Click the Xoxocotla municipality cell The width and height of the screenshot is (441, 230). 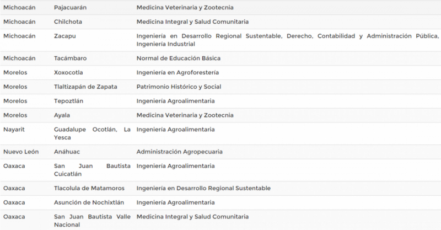(x=69, y=72)
